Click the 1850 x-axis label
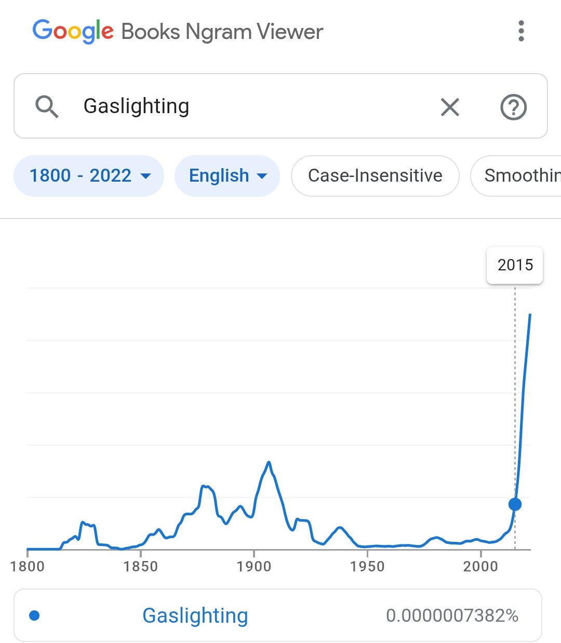The width and height of the screenshot is (561, 643). point(140,566)
